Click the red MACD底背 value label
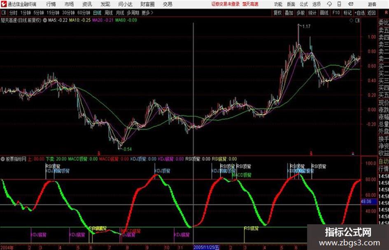Screen dimensions: 389x250 pos(114,159)
